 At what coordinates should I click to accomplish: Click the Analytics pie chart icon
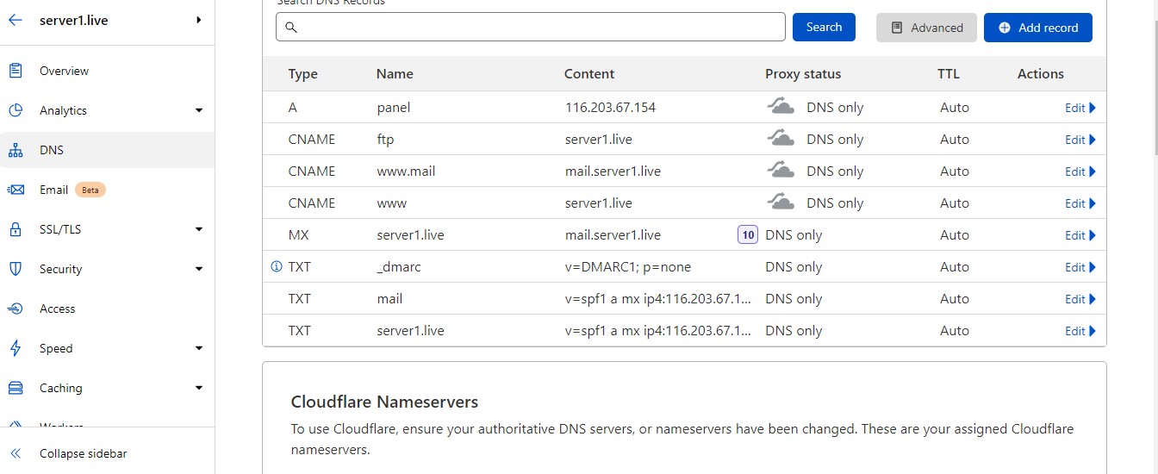[x=16, y=110]
